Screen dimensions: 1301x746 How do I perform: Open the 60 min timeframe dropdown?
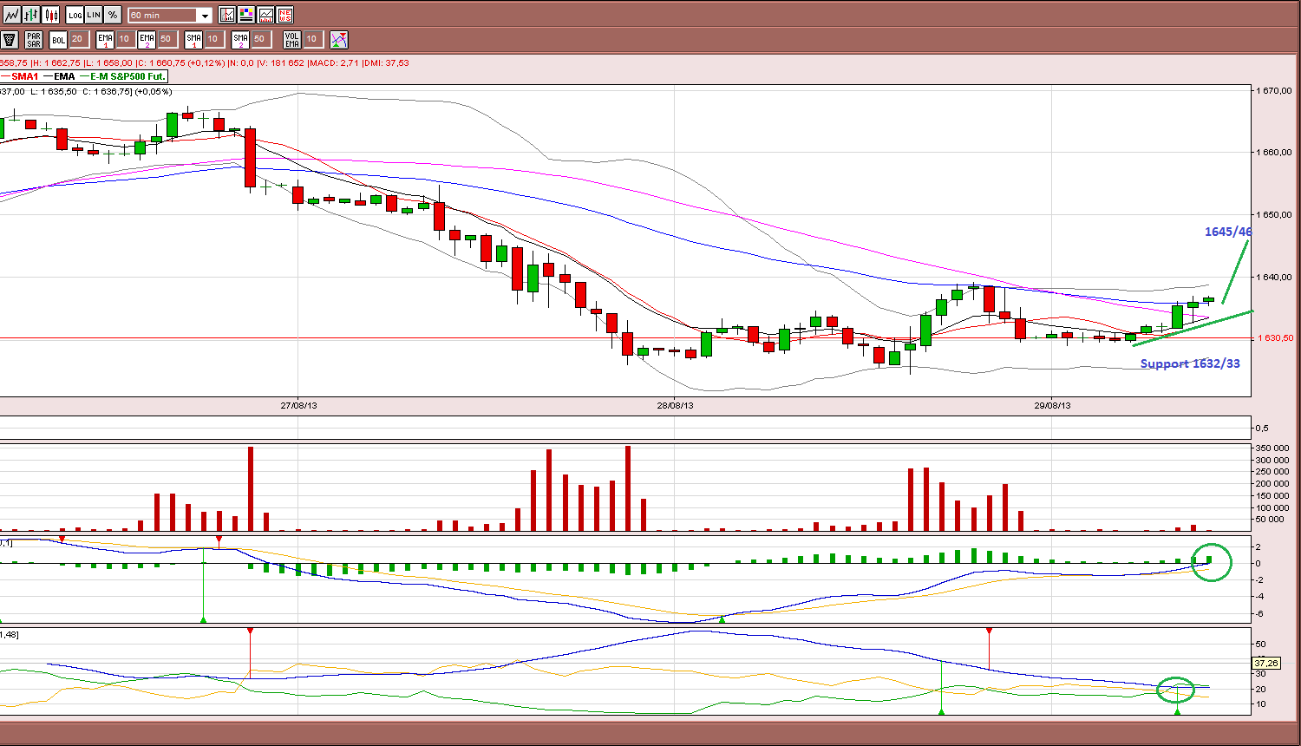(170, 16)
